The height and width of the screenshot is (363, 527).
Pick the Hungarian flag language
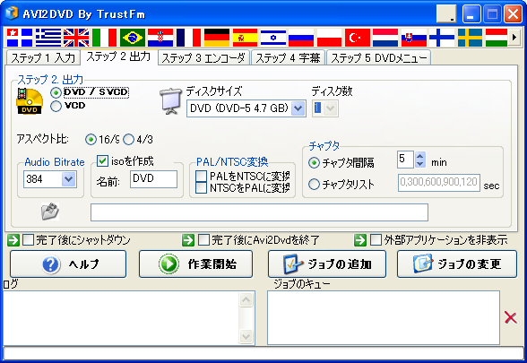coord(497,38)
